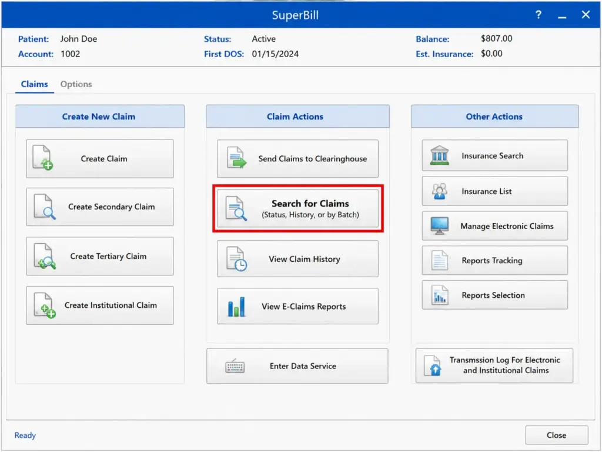The image size is (602, 452).
Task: Minimize the SuperBill window
Action: [x=562, y=16]
